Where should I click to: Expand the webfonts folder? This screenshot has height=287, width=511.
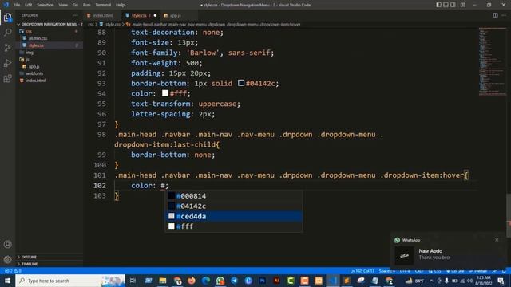coord(49,73)
